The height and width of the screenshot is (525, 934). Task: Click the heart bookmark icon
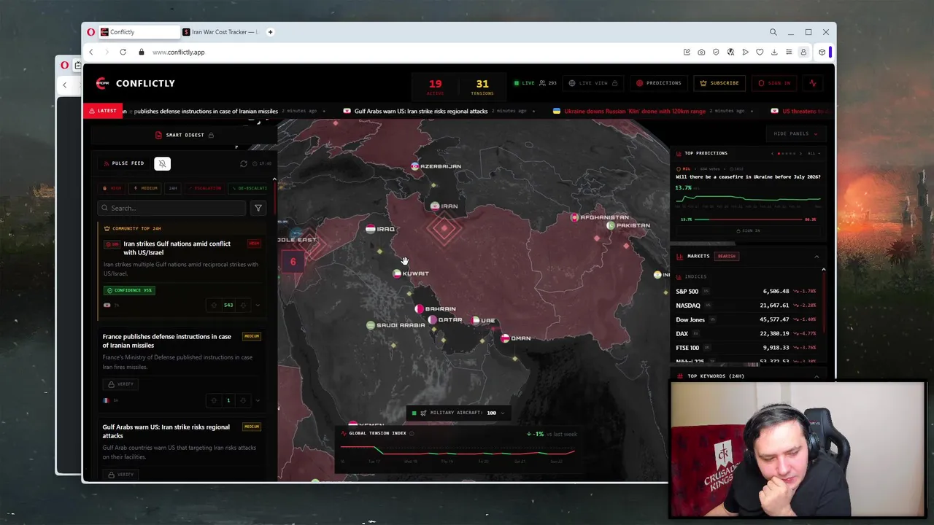tap(760, 52)
